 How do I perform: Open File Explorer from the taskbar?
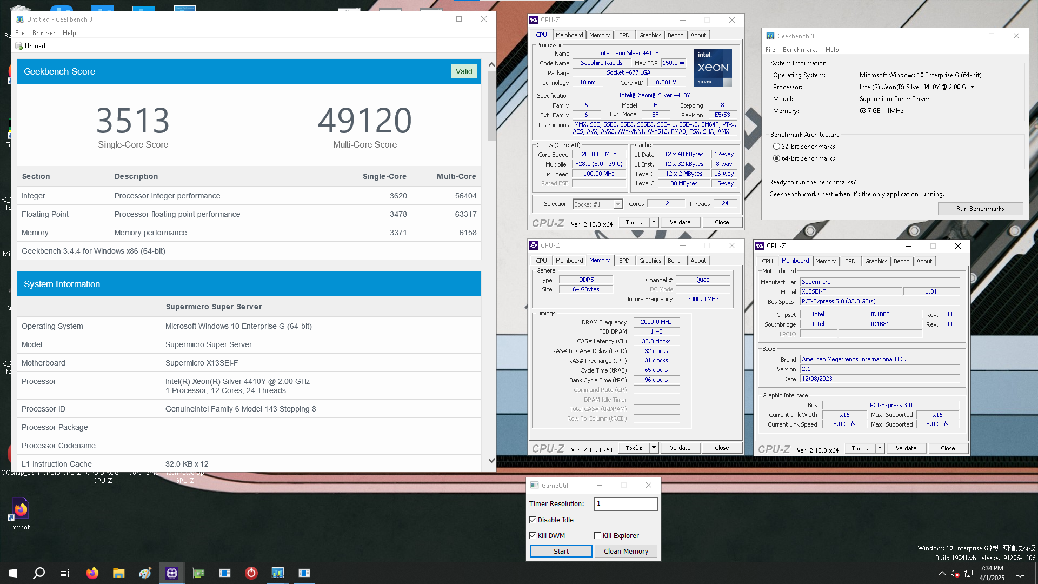tap(119, 573)
